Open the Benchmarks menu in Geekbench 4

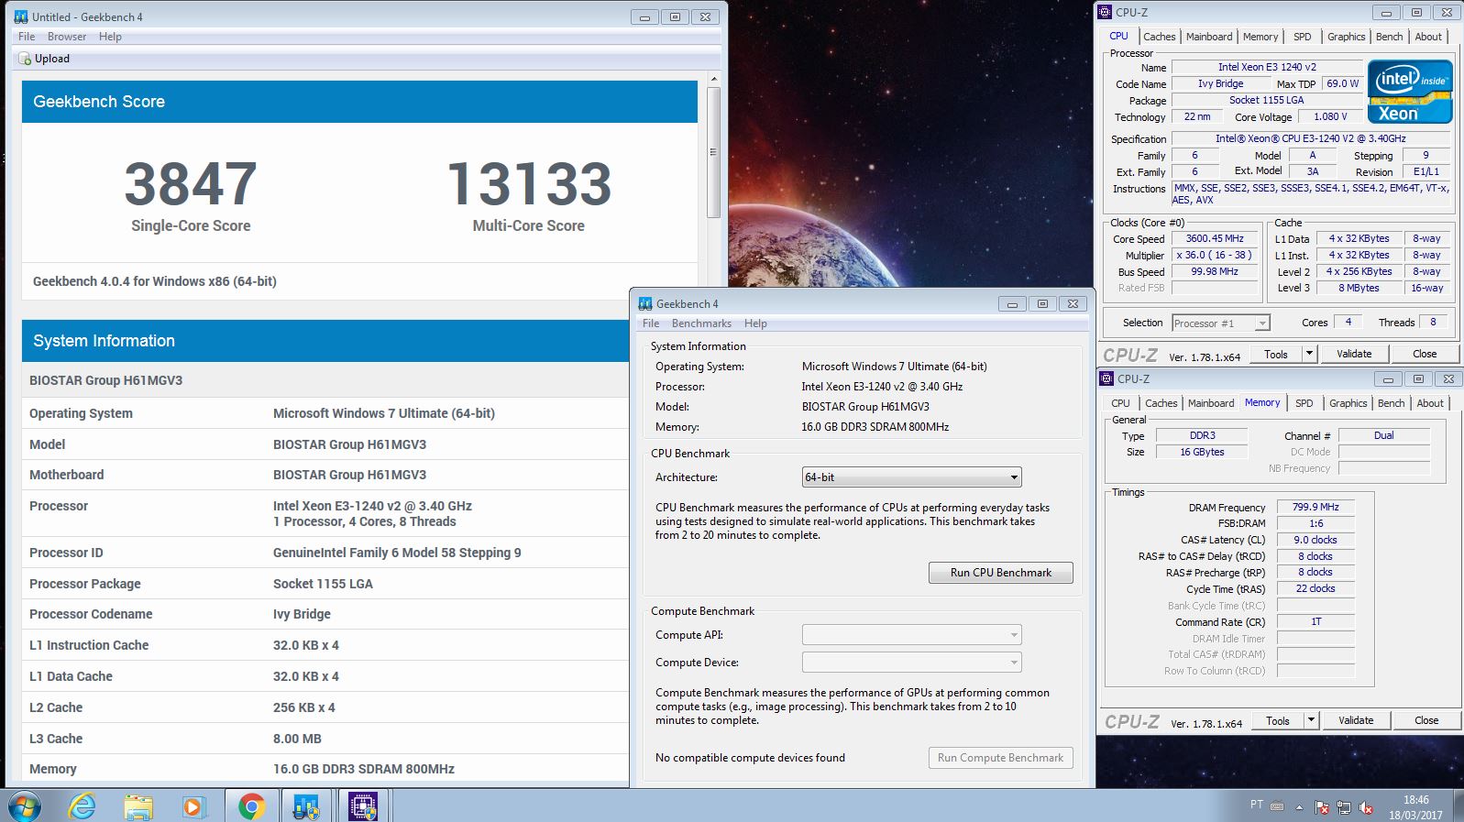[701, 323]
